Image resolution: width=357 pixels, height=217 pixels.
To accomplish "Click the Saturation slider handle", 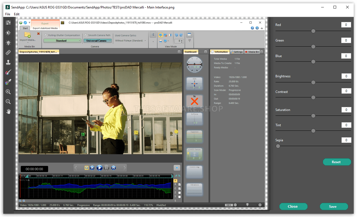I will [x=313, y=116].
